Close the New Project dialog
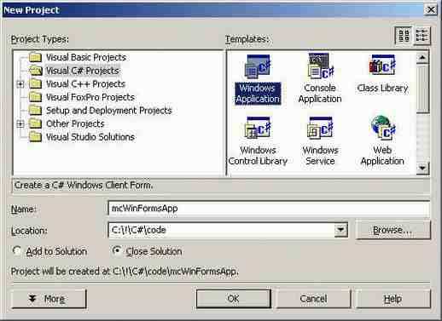 click(431, 10)
